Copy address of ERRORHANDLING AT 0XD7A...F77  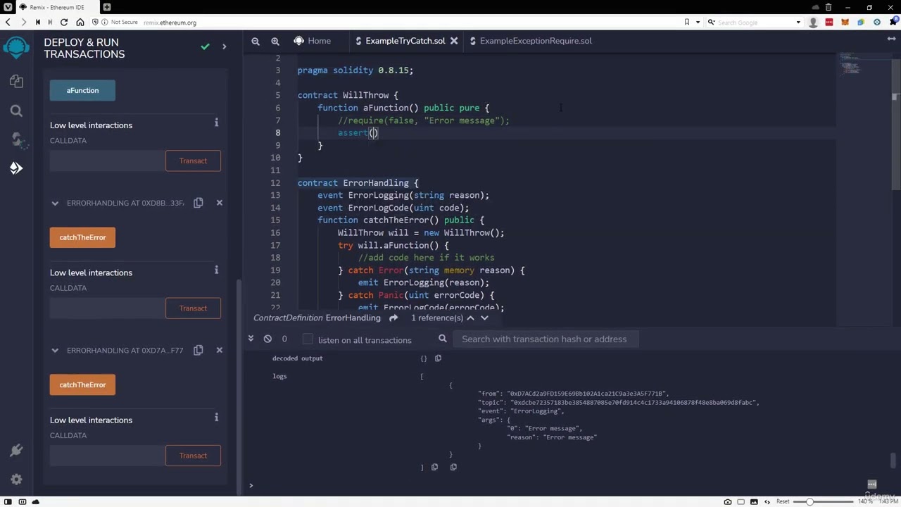coord(199,350)
